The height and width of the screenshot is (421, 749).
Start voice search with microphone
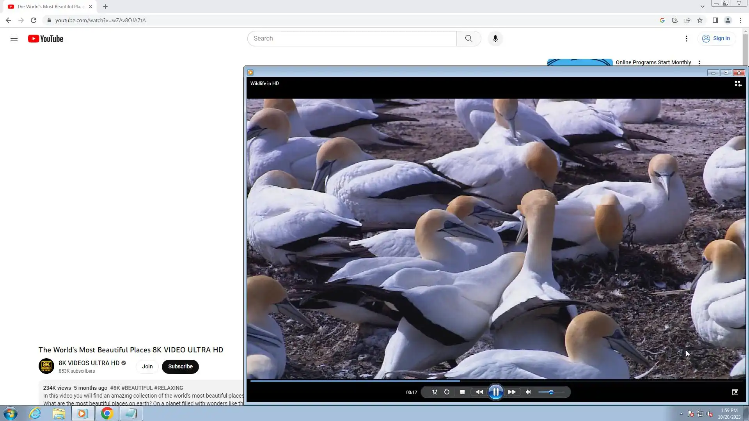[495, 39]
